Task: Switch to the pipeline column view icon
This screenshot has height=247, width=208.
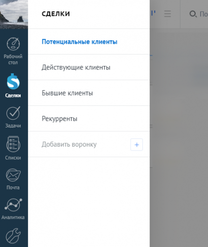Action: tap(153, 13)
